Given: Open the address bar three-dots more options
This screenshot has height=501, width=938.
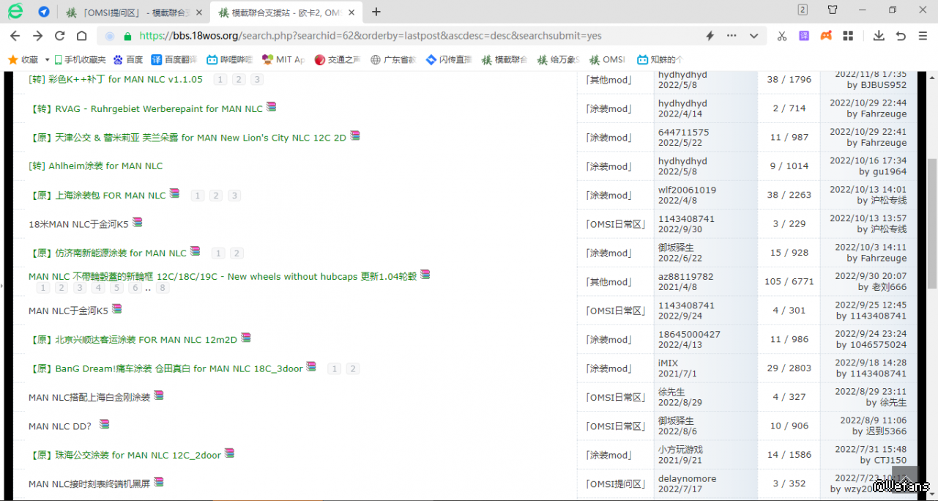Looking at the screenshot, I should (732, 36).
